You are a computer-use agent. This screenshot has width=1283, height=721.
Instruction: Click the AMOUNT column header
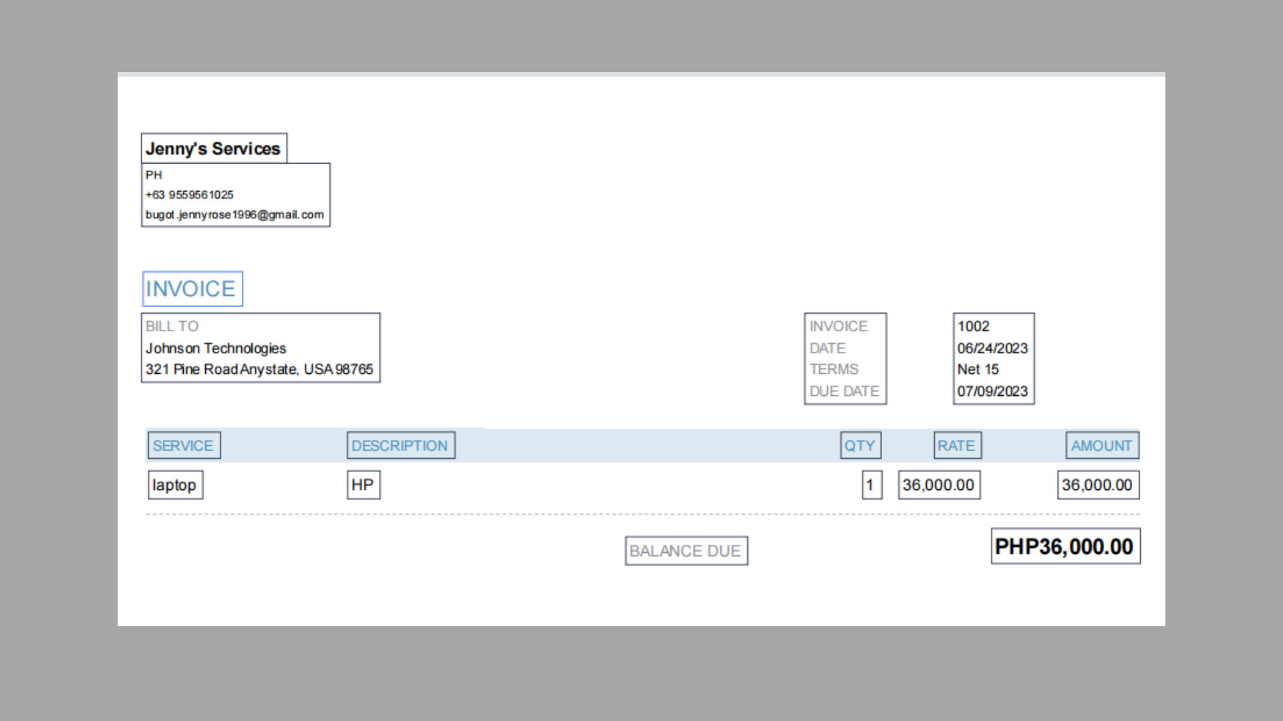point(1102,445)
